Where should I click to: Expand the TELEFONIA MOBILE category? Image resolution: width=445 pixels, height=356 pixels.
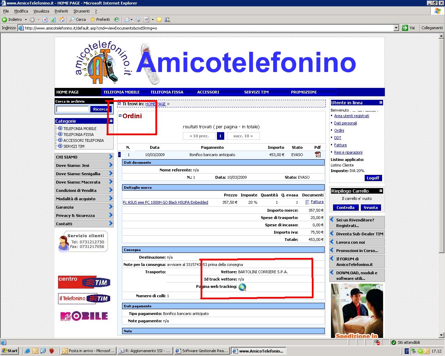pos(60,128)
